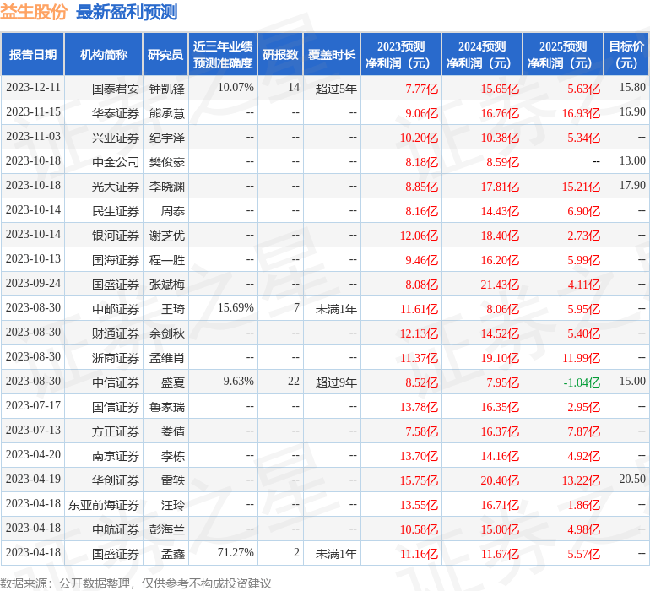Click analyst name 娄倩
The width and height of the screenshot is (650, 591).
point(172,431)
